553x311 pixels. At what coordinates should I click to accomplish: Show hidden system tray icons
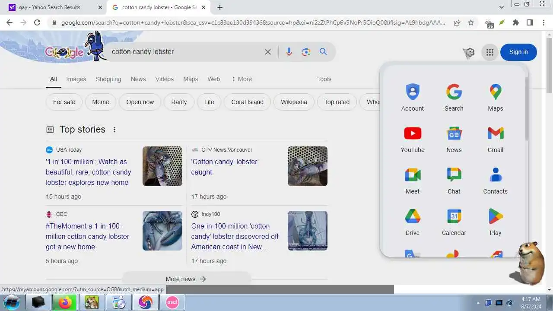tap(478, 303)
